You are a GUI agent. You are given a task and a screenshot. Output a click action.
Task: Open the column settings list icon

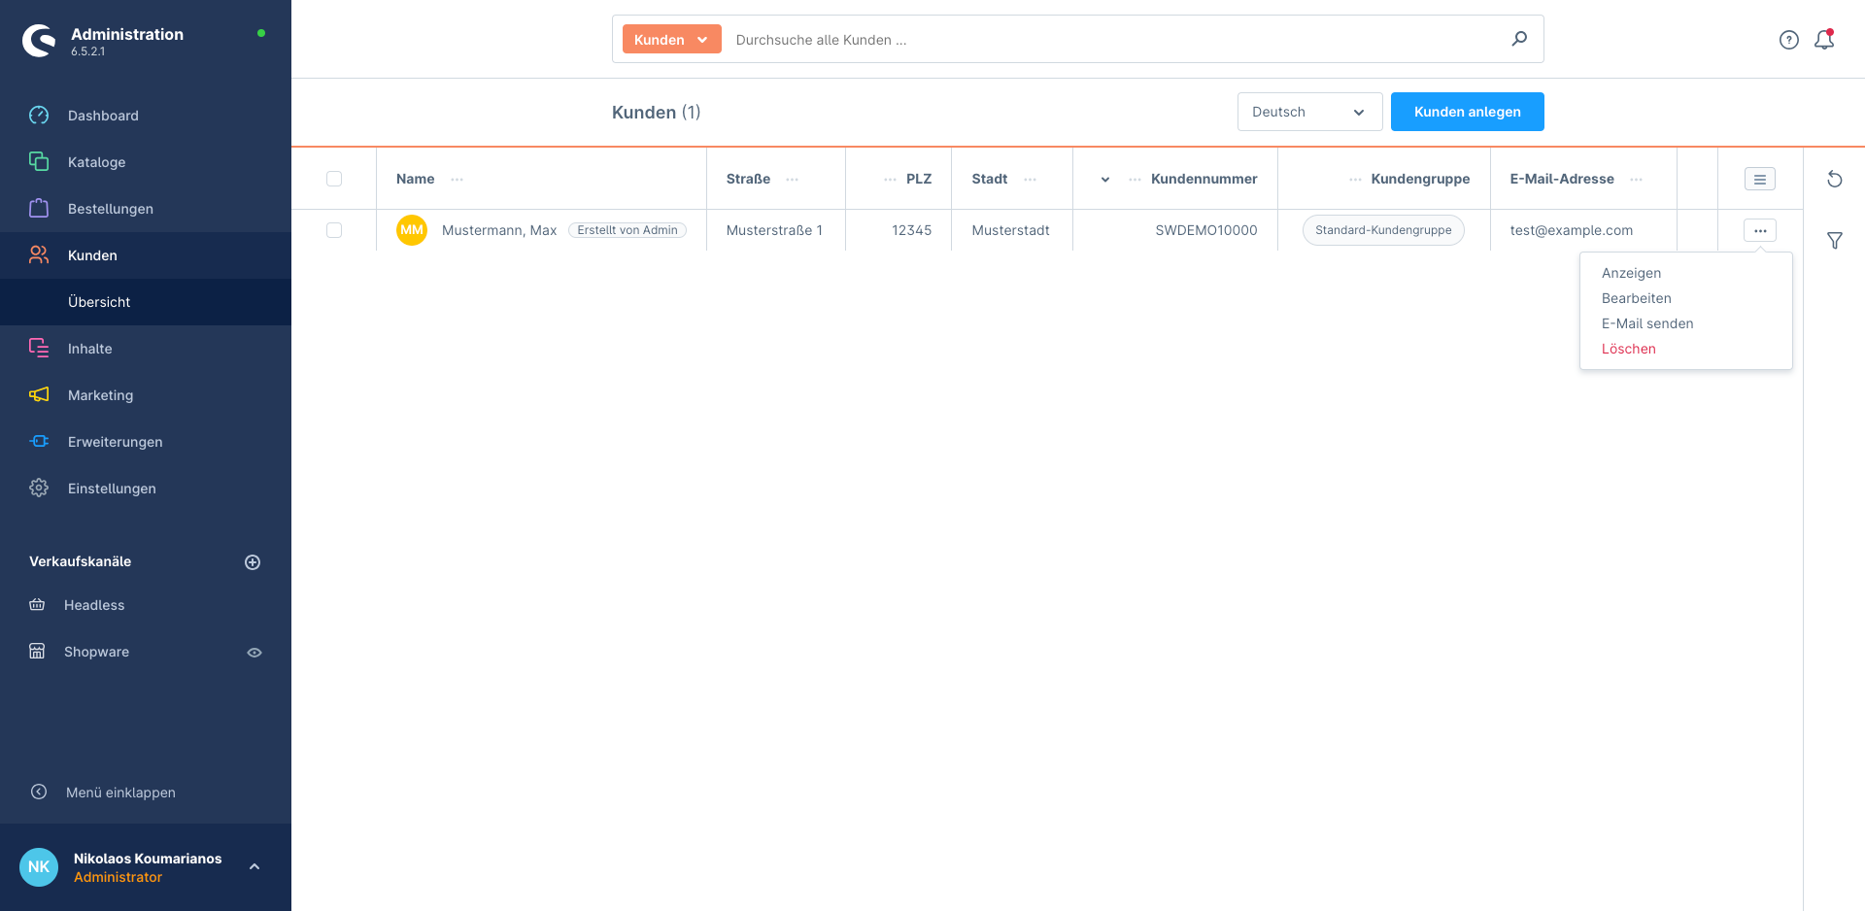(x=1760, y=179)
